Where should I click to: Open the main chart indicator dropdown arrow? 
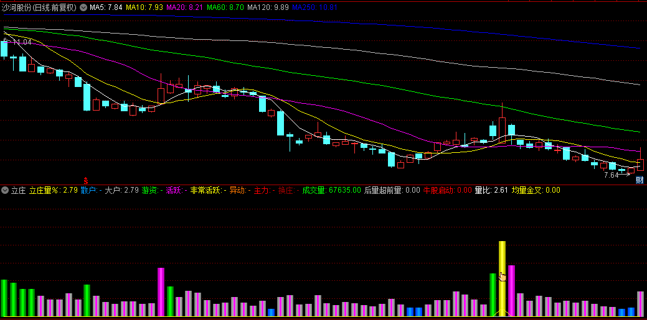pyautogui.click(x=83, y=7)
